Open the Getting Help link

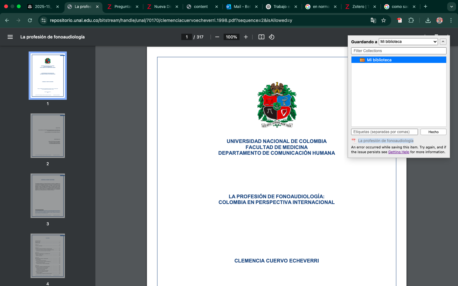399,152
